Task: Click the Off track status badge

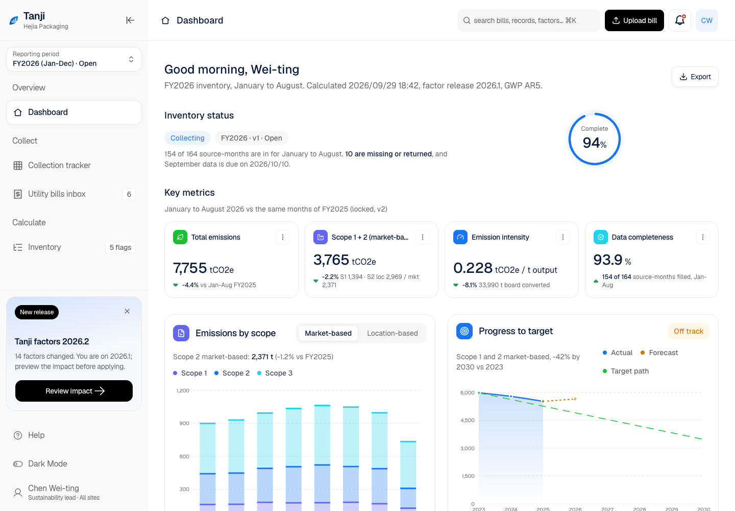Action: click(689, 331)
